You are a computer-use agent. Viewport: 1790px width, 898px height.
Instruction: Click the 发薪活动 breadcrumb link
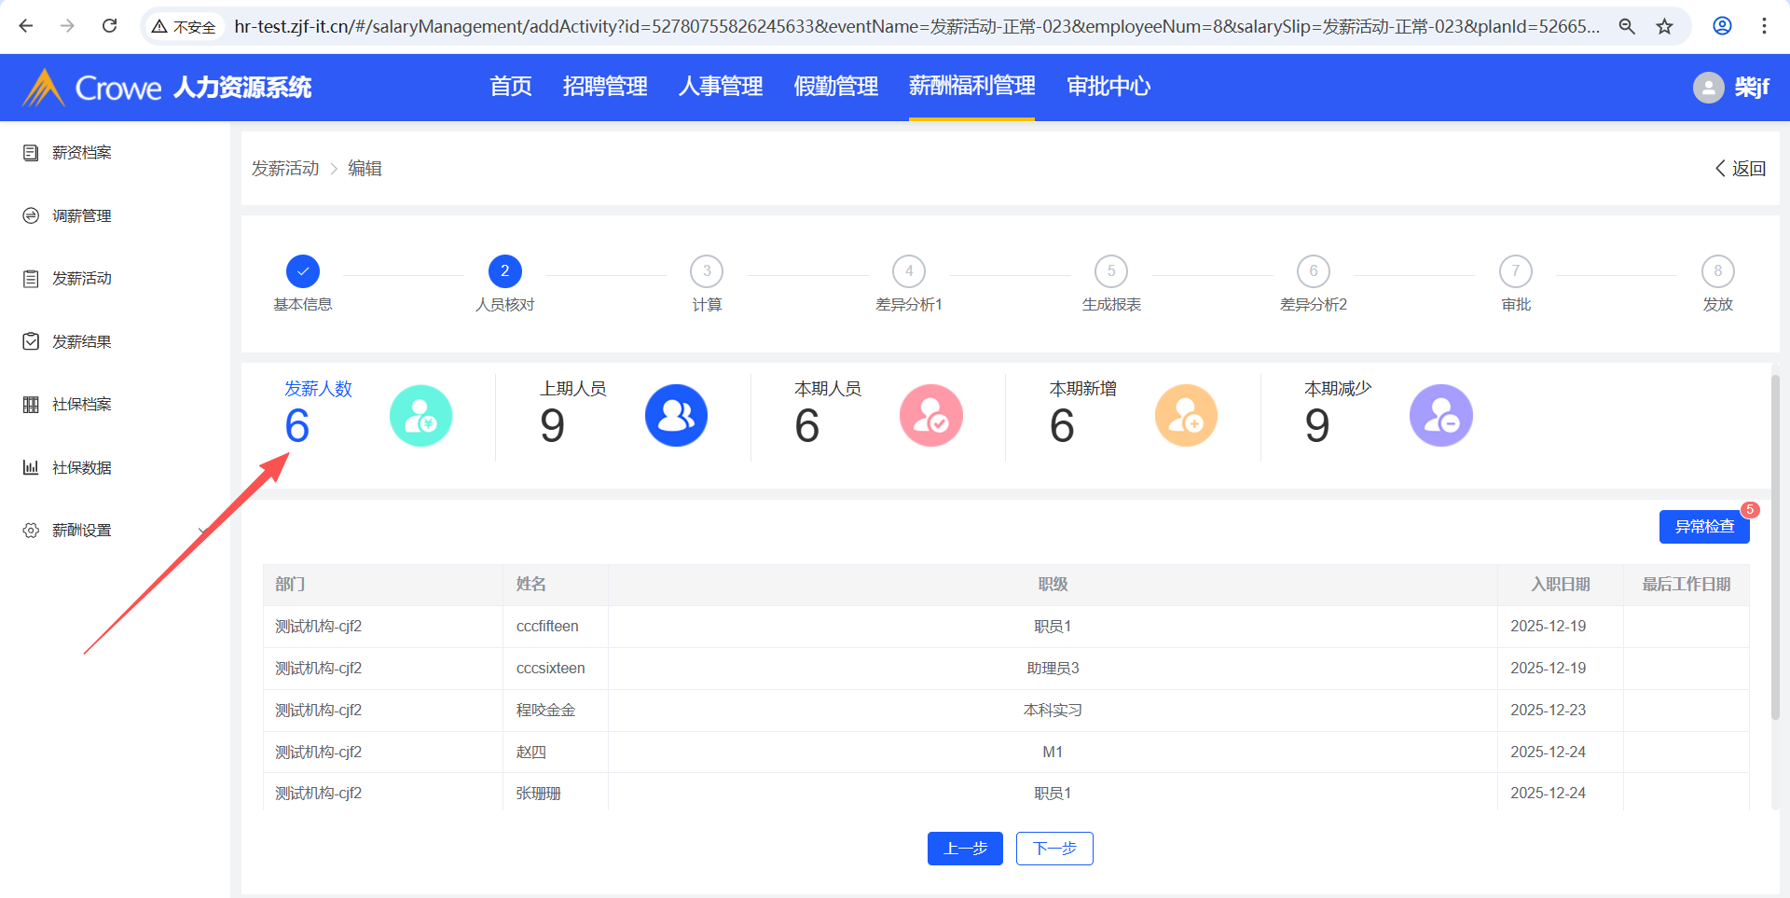click(285, 169)
